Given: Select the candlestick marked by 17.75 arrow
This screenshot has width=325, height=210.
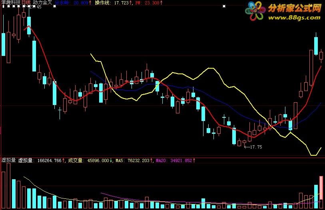Looking at the screenshot, I should (x=244, y=143).
